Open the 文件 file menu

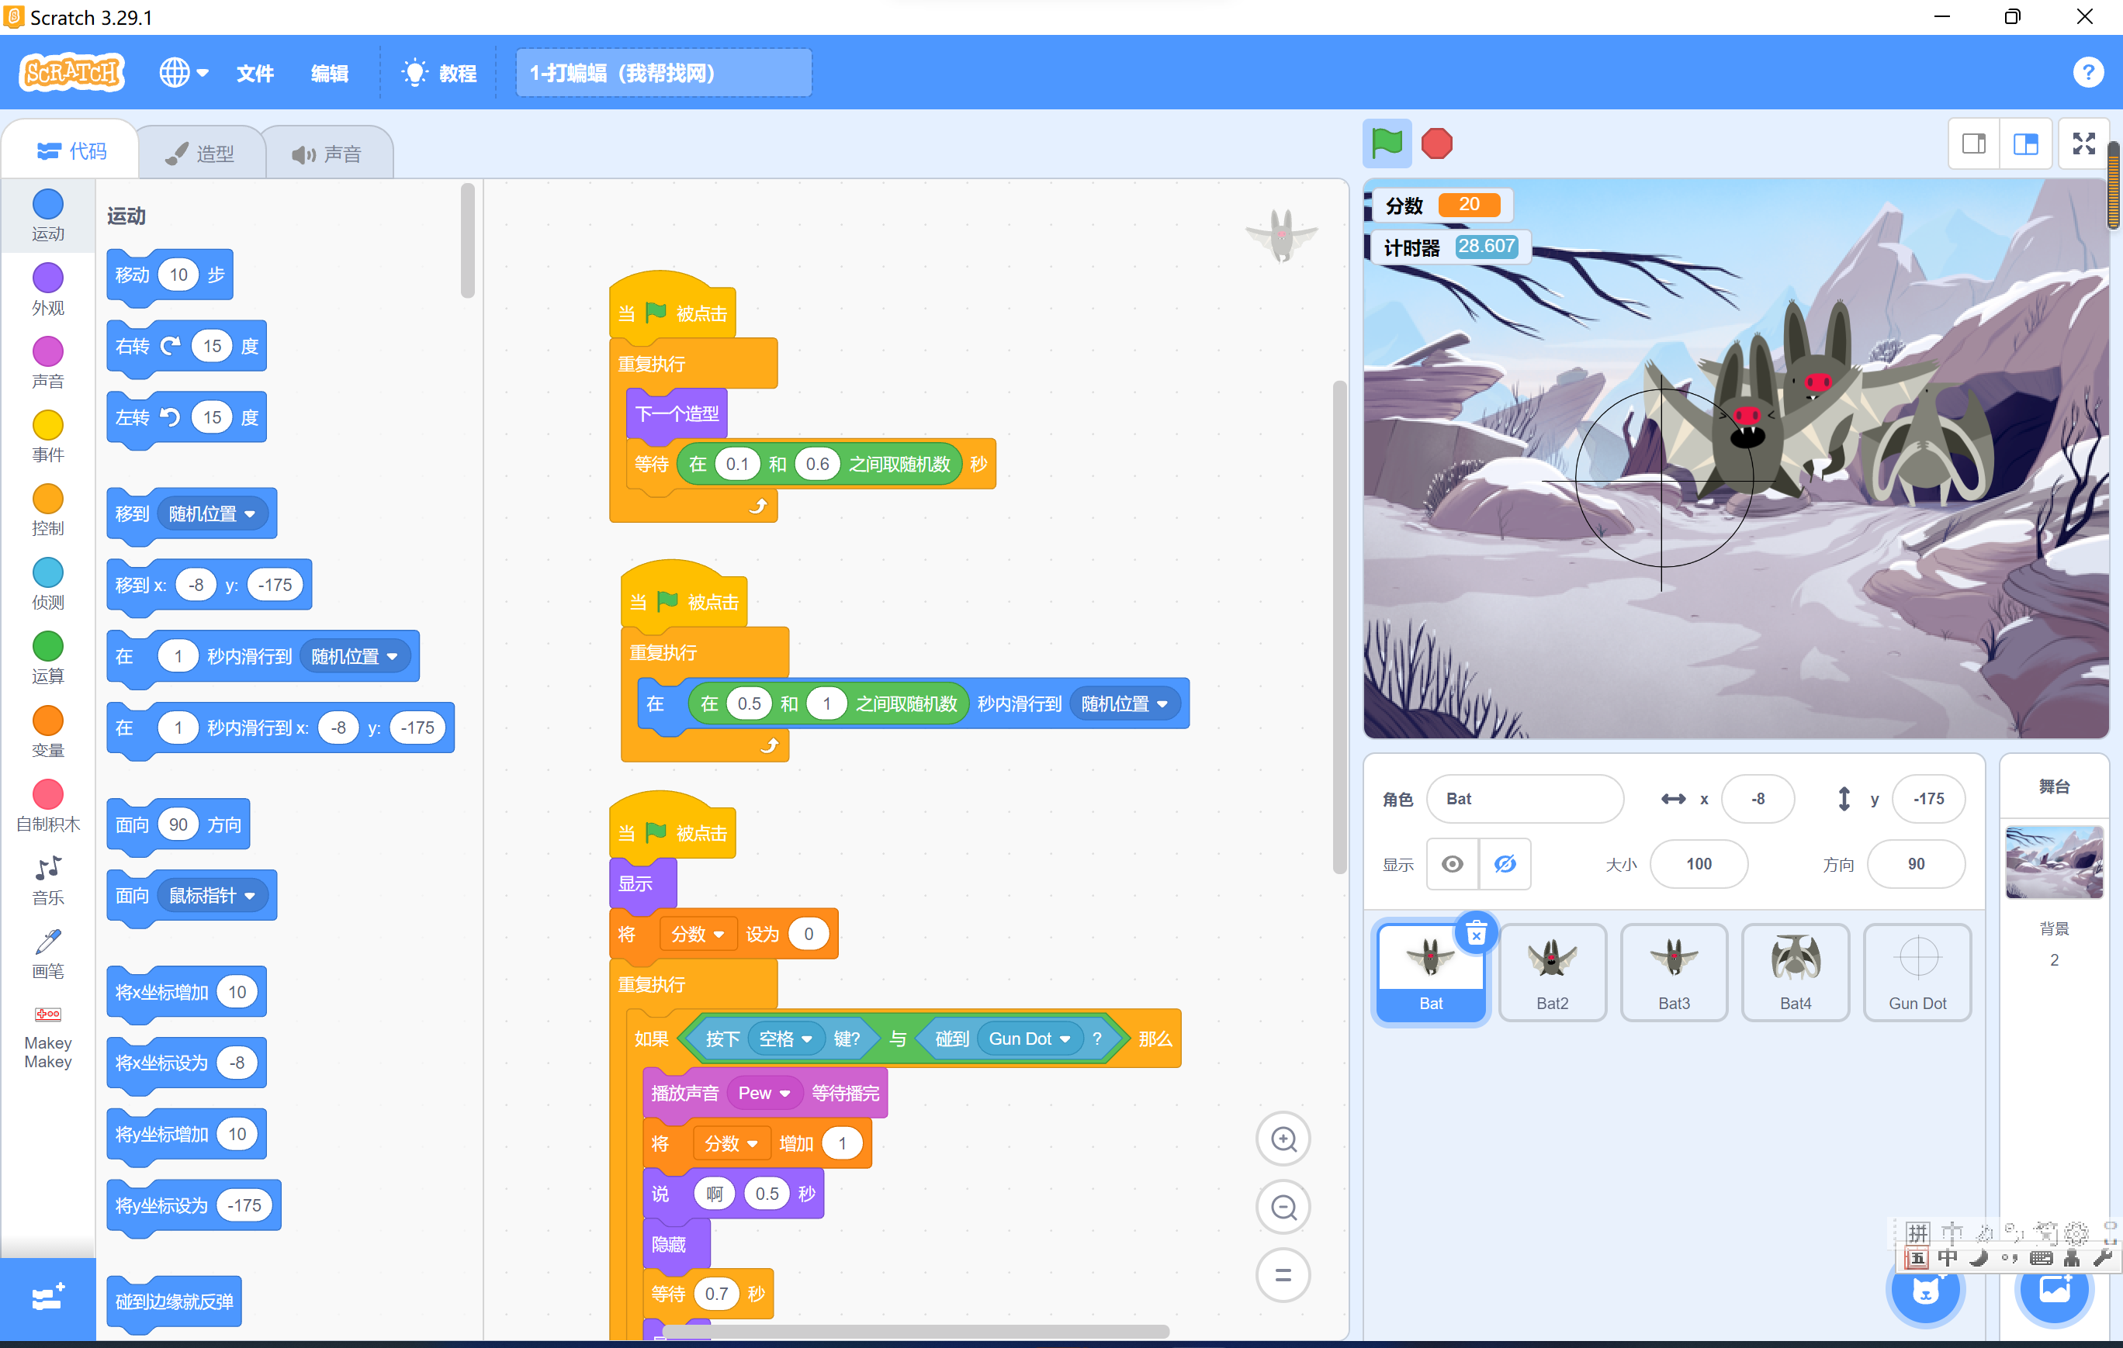click(x=255, y=72)
